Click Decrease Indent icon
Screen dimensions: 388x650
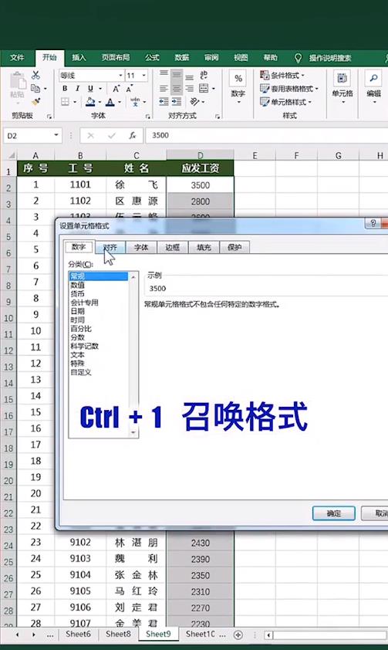click(164, 102)
